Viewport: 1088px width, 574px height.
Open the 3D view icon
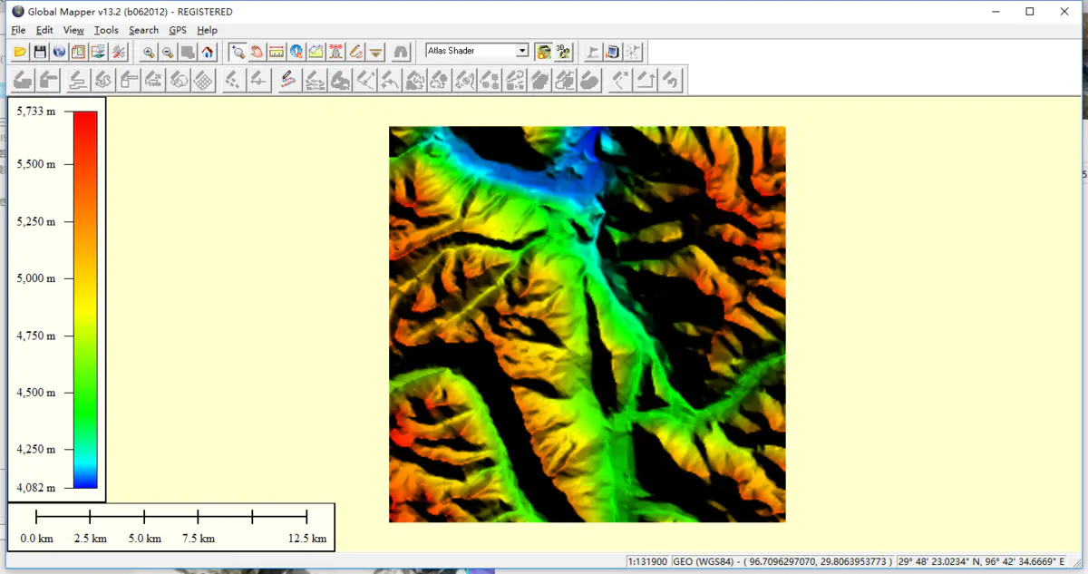564,52
